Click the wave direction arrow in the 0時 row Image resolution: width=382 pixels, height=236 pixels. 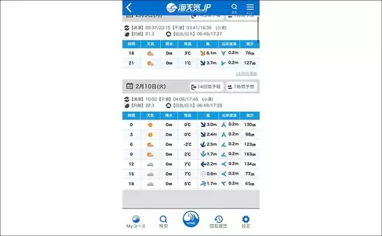click(x=223, y=125)
